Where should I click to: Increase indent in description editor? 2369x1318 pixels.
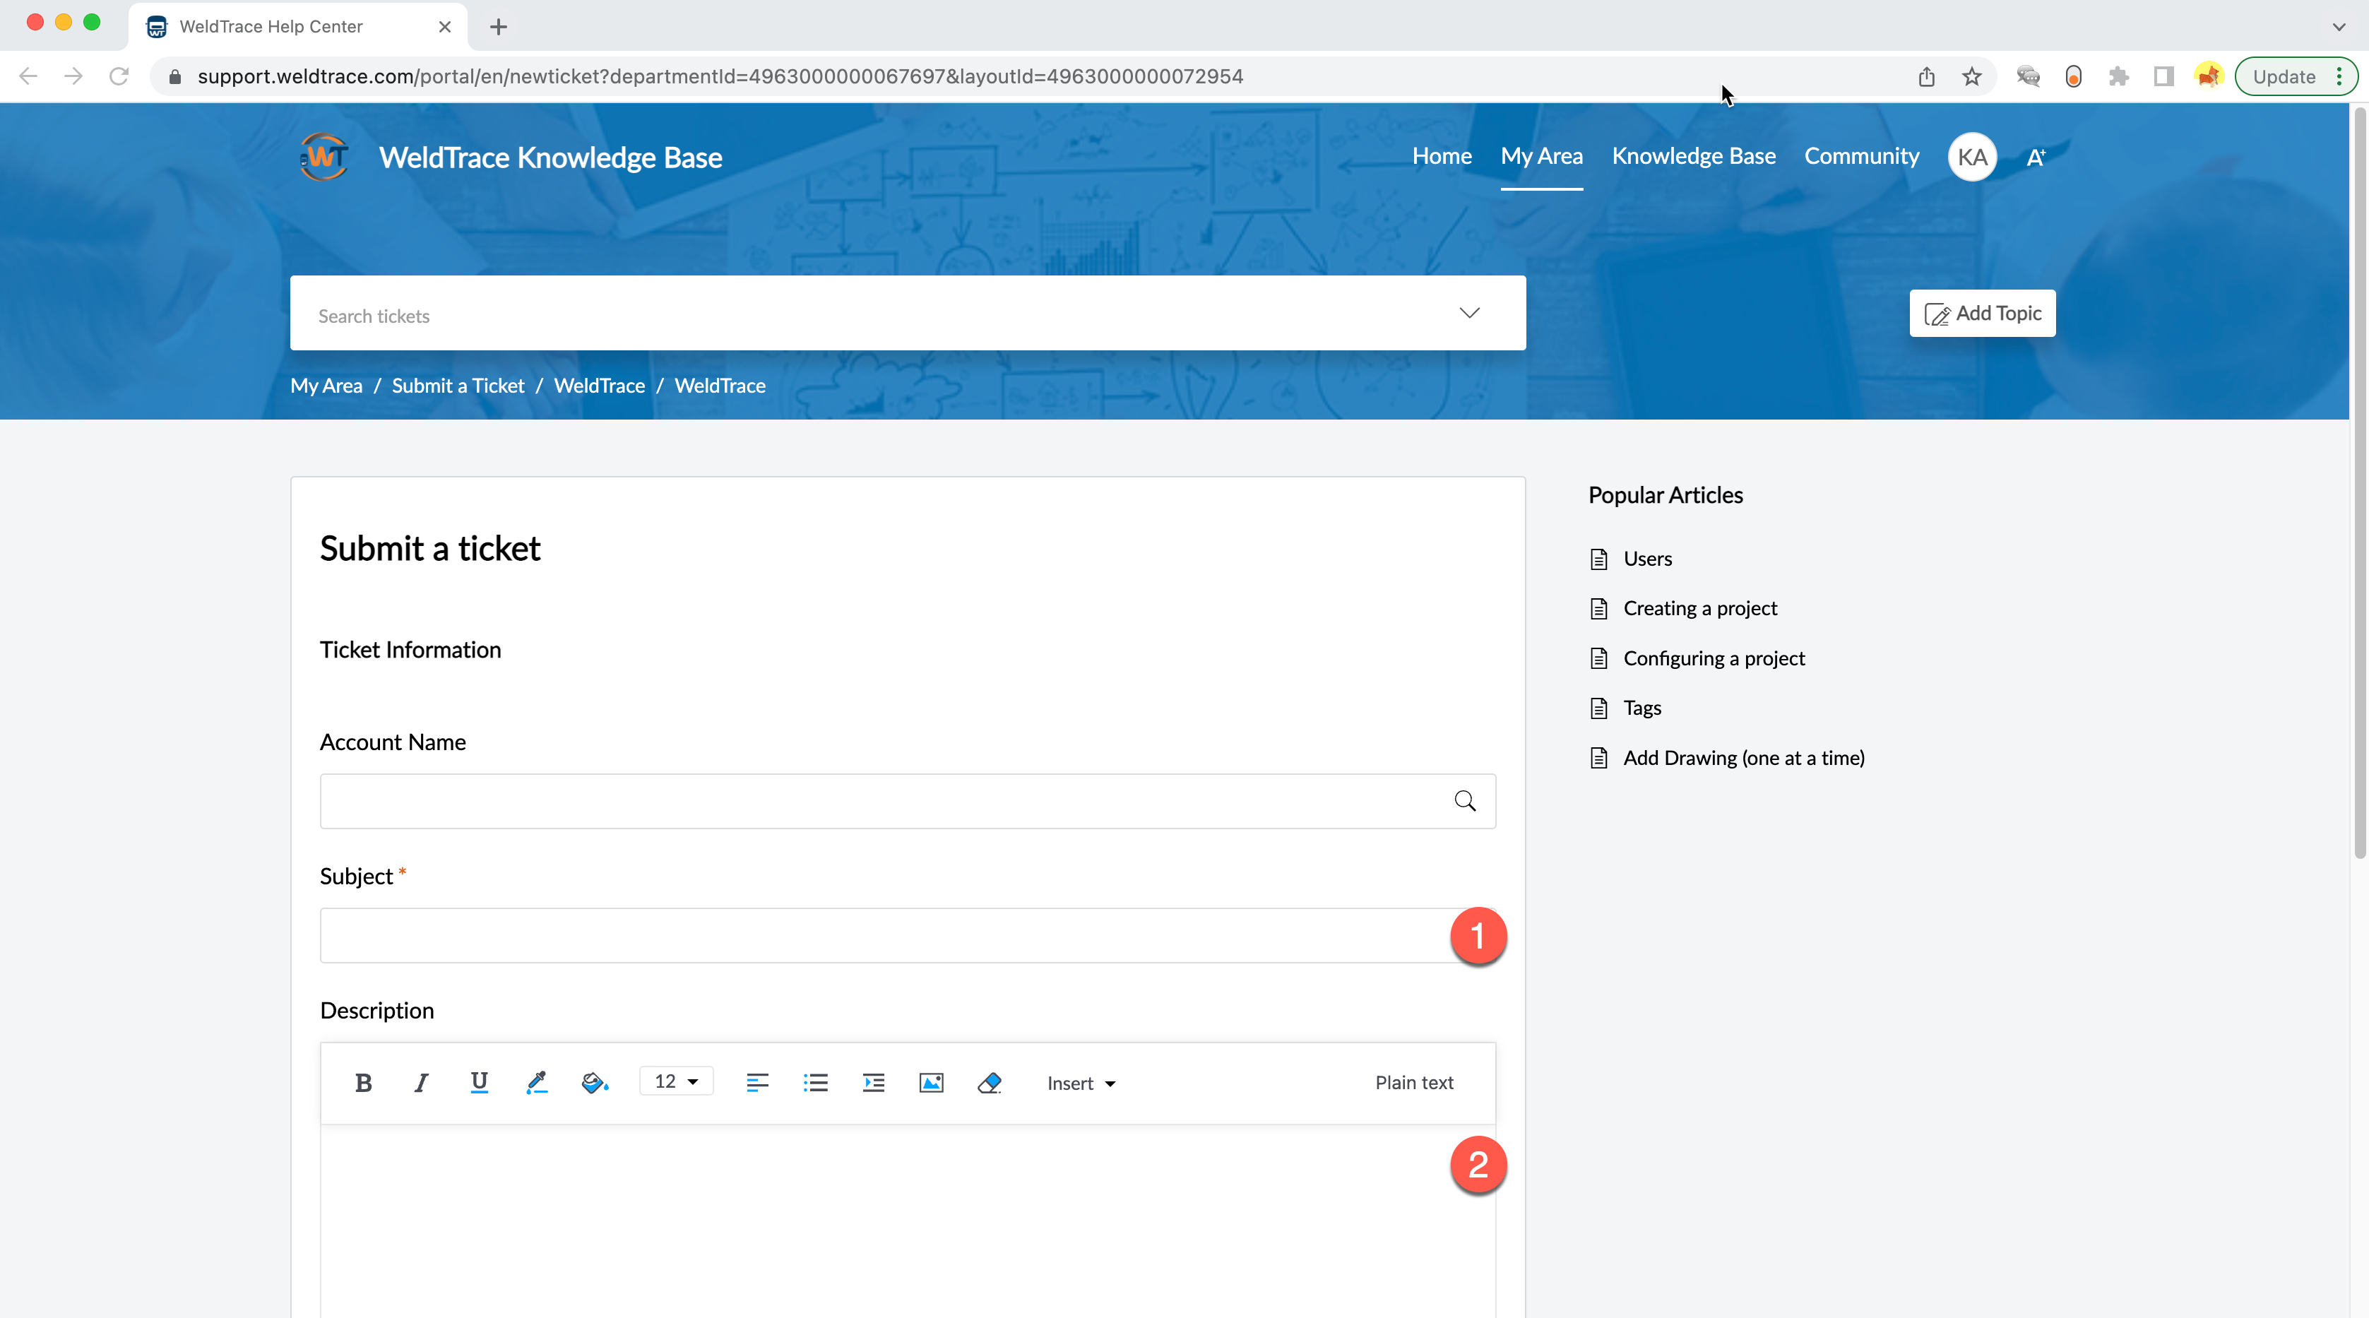pyautogui.click(x=874, y=1083)
